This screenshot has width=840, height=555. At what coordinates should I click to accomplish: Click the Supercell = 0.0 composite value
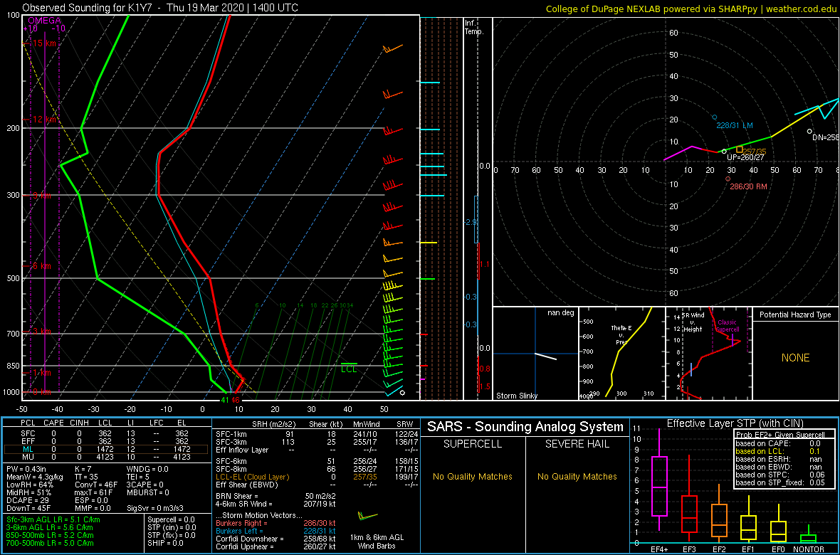click(172, 519)
